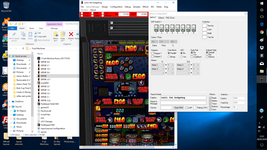
Task: Open Downloads under Quick access
Action: 21,64
